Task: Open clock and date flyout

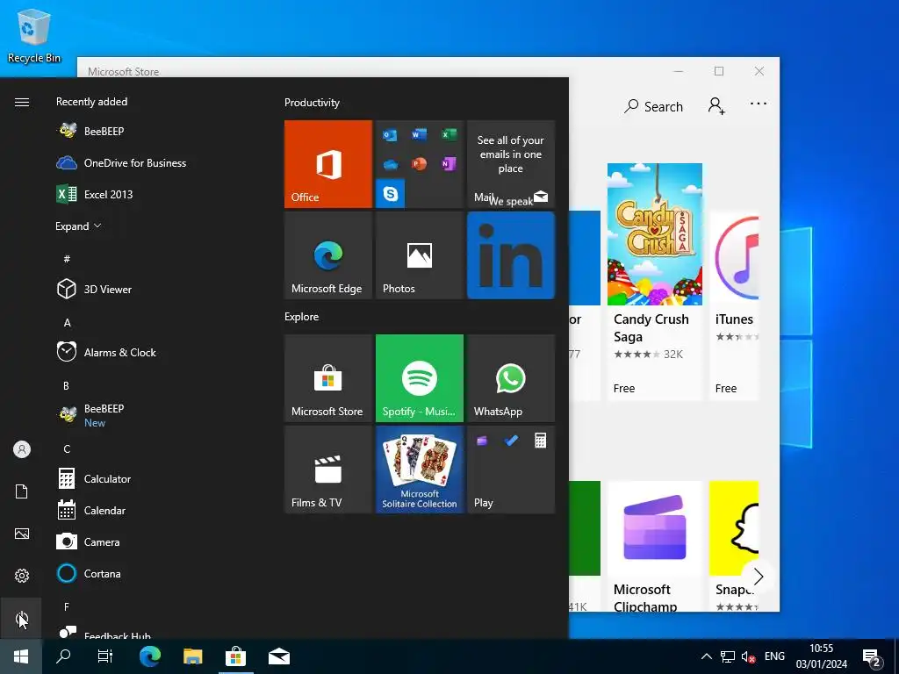Action: tap(821, 656)
